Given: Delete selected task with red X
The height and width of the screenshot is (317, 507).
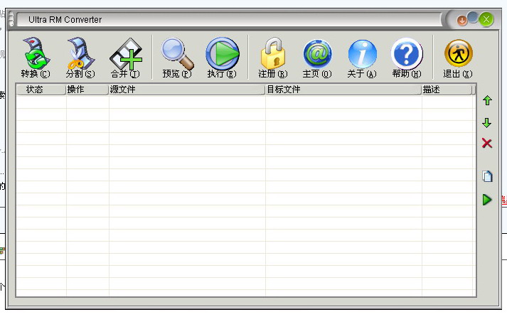Looking at the screenshot, I should (x=487, y=143).
